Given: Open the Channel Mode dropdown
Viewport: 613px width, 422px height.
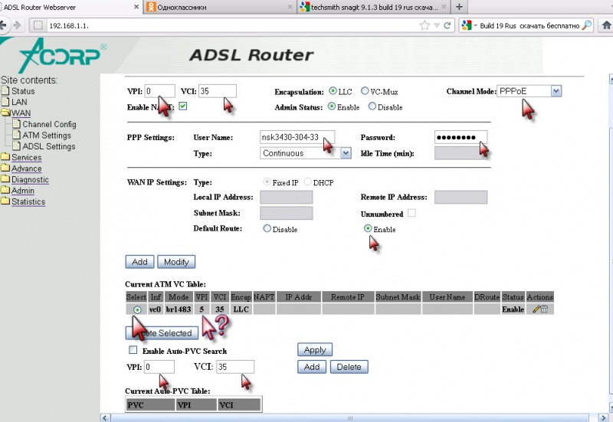Looking at the screenshot, I should point(556,91).
